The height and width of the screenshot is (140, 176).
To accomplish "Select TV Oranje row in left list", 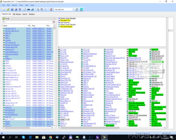I will tap(28, 68).
